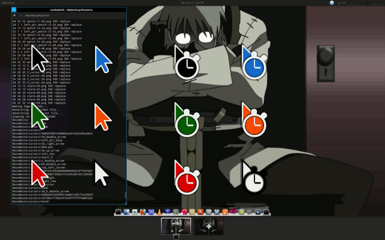
Task: Click last line 'RezoWhite/cursors/hand1'
Action: pos(31,202)
